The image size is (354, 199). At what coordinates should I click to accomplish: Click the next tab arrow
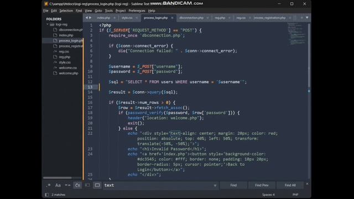pos(90,18)
